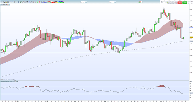Image resolution: width=193 pixels, height=102 pixels.
Task: Choose the diagonal trend line tool
Action: [x=12, y=2]
